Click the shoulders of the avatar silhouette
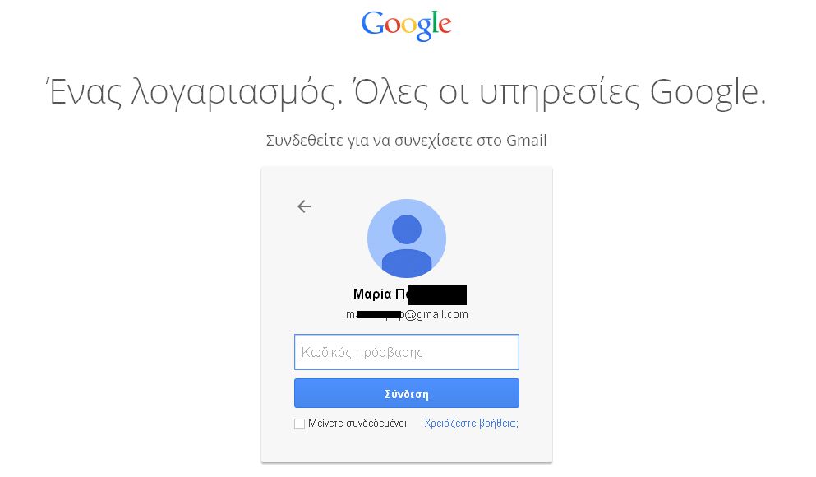This screenshot has height=477, width=816. (407, 263)
